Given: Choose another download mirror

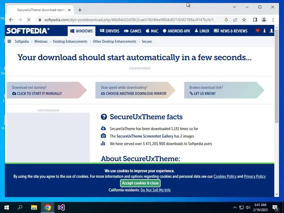Looking at the screenshot, I should coord(133,94).
